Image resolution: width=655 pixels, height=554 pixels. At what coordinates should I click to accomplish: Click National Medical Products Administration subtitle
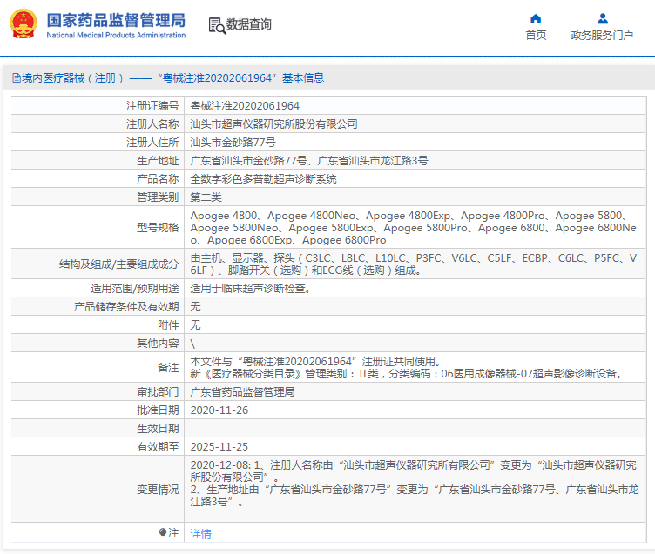pos(116,36)
